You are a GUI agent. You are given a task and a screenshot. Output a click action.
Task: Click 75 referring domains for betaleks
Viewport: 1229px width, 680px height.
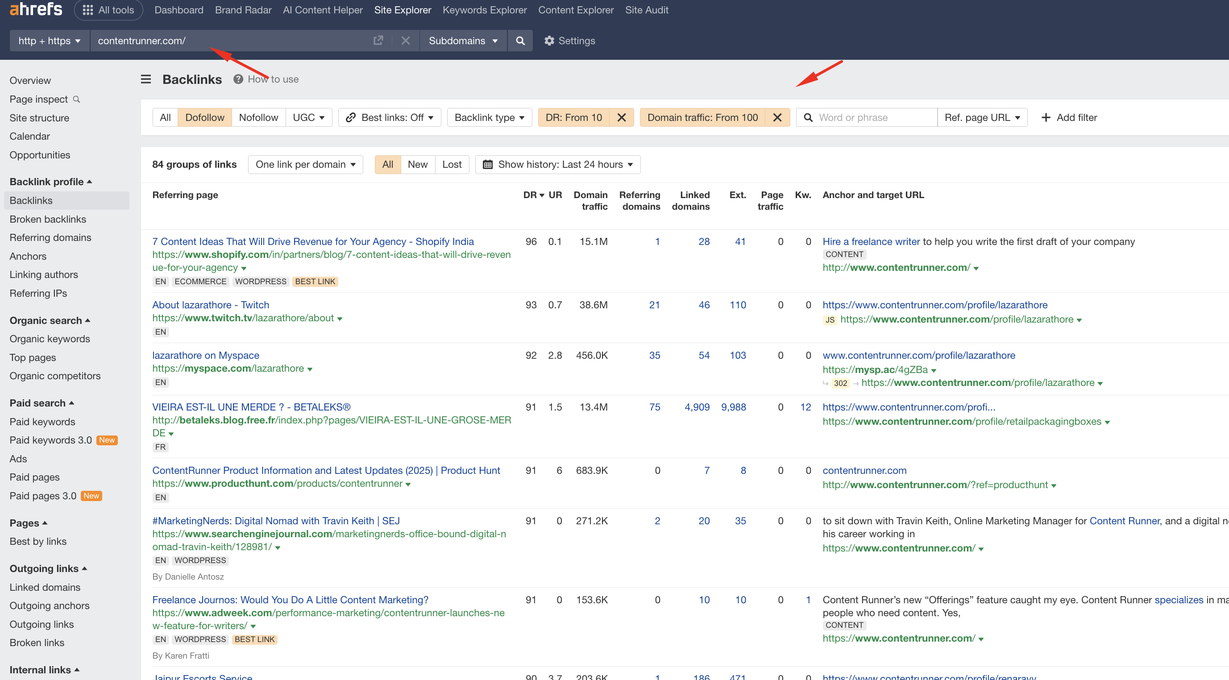click(655, 407)
